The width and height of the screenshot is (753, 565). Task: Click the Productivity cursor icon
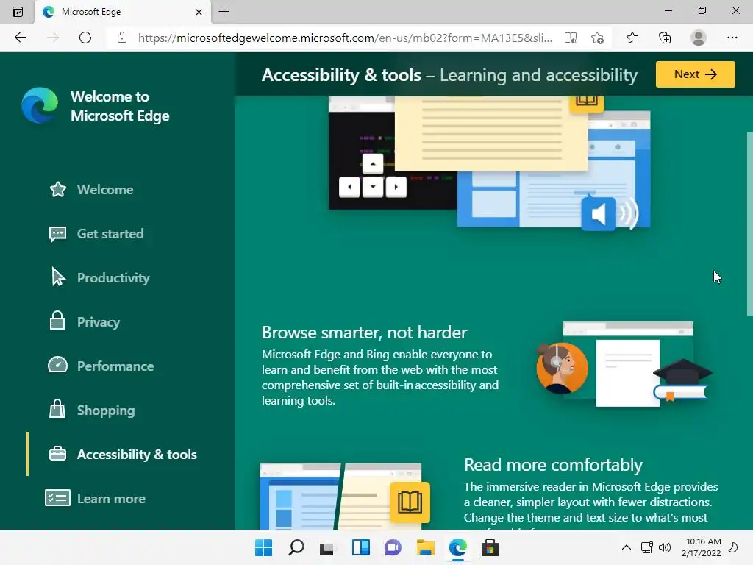click(x=58, y=277)
